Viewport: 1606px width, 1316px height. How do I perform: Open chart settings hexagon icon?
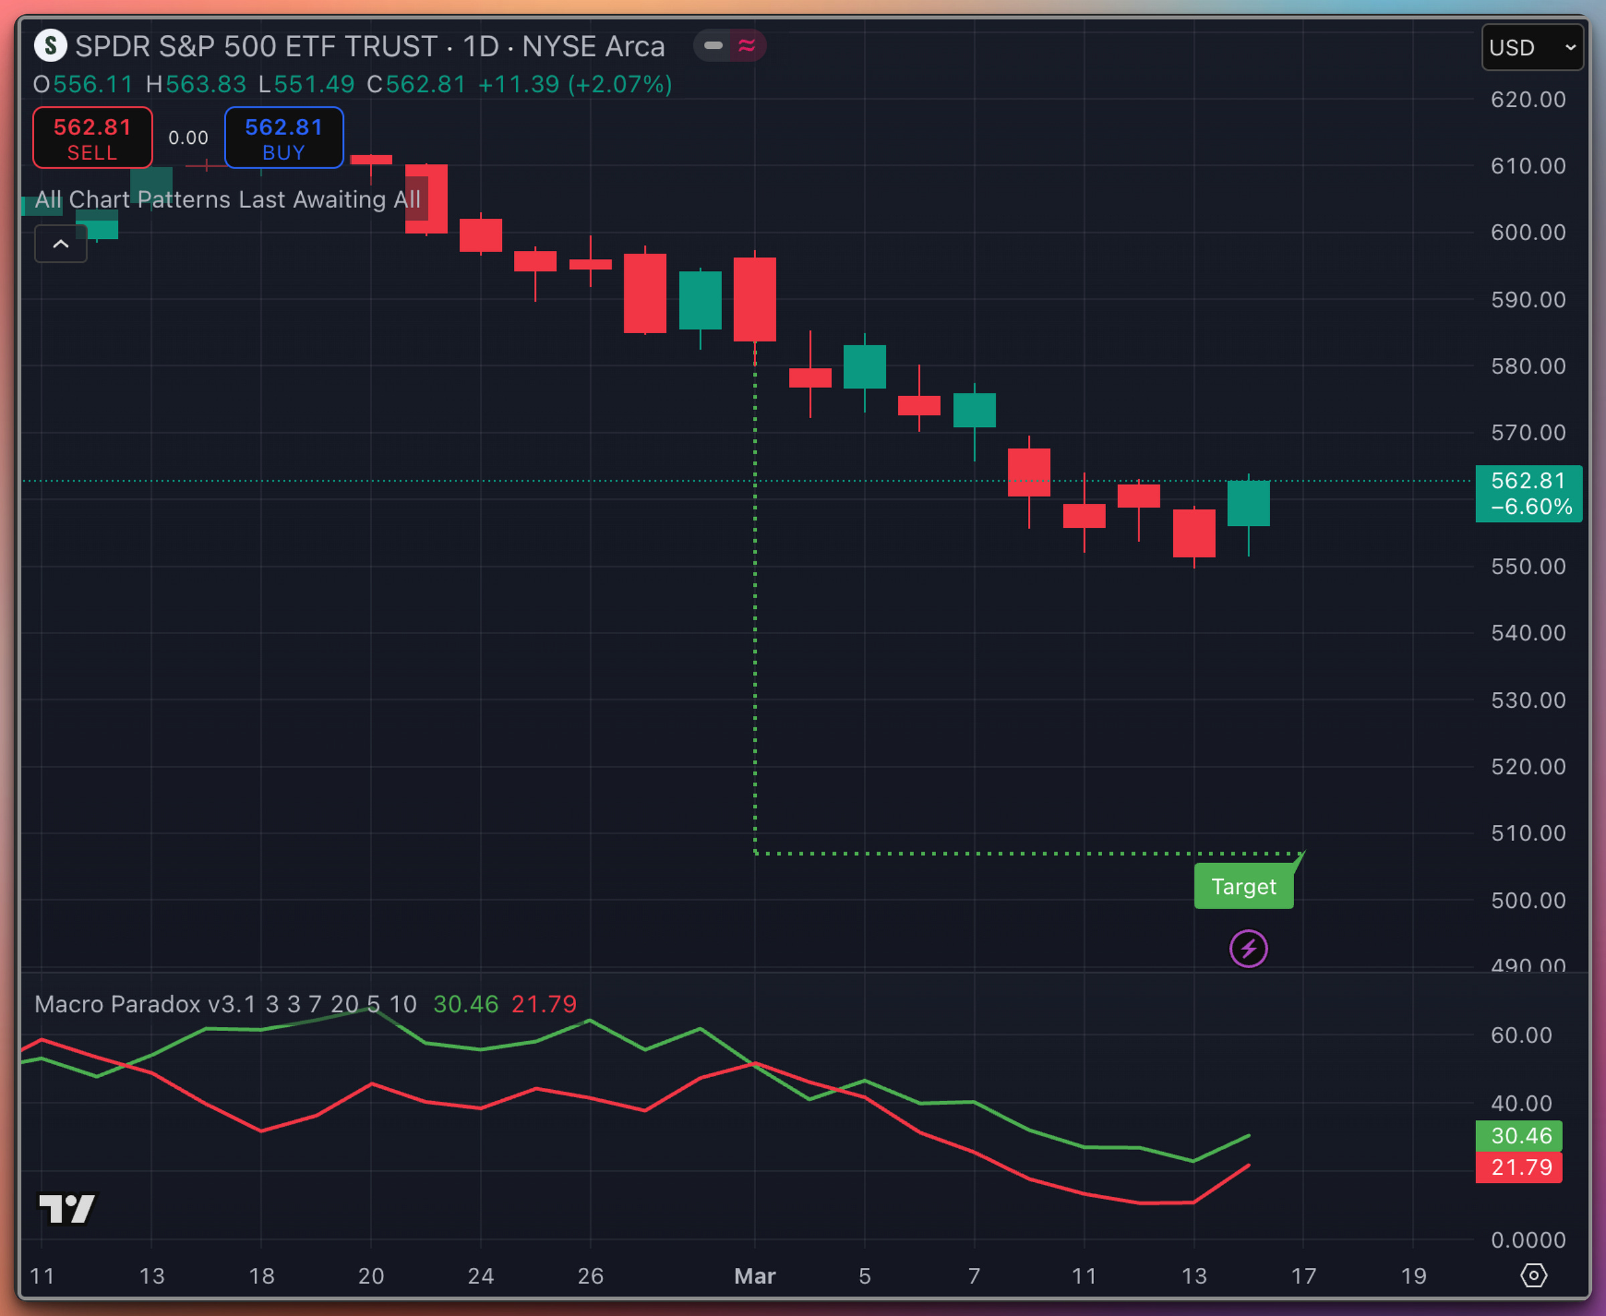point(1533,1275)
